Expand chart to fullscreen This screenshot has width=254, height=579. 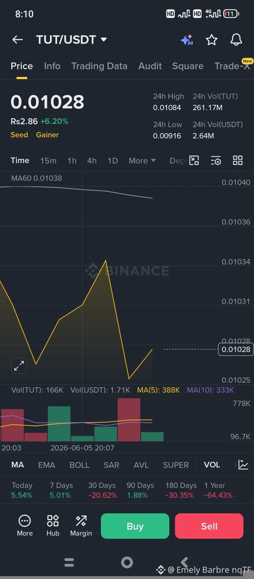coord(19,366)
